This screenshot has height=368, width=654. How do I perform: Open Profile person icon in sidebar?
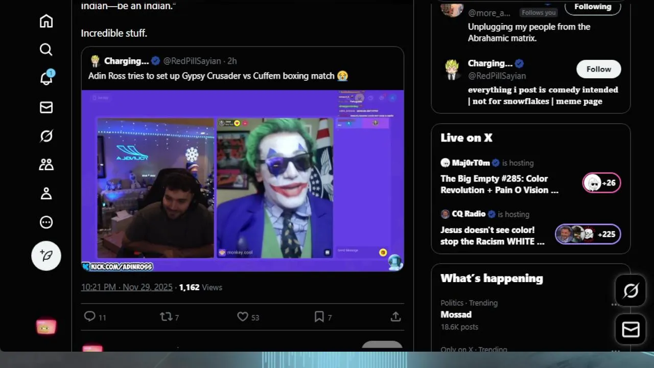click(x=46, y=193)
